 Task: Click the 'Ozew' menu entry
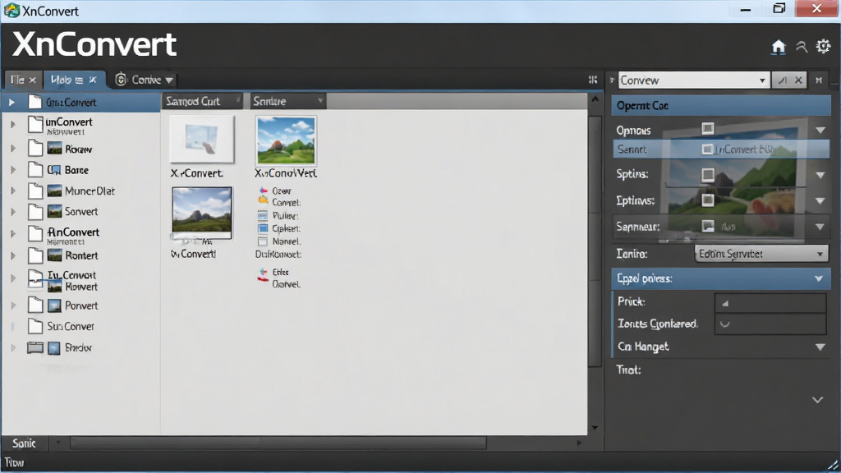pos(282,191)
